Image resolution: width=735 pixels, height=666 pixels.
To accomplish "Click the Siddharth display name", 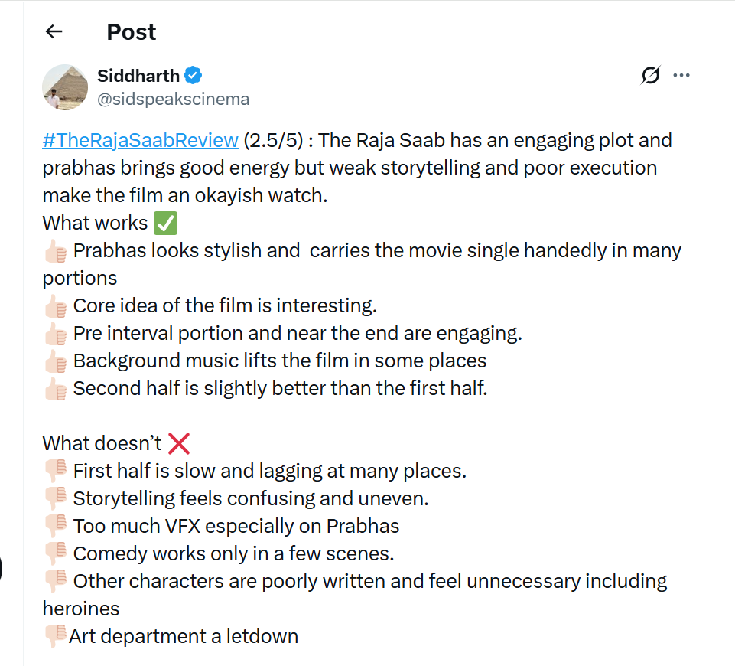I will [138, 75].
